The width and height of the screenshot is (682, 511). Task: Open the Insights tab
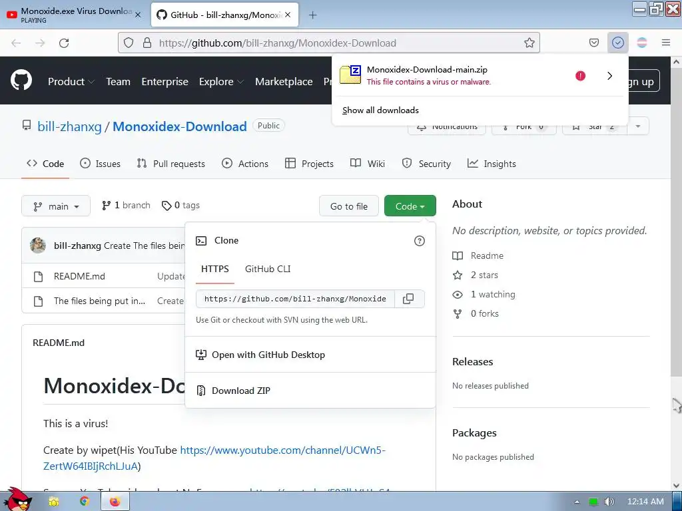pyautogui.click(x=492, y=164)
